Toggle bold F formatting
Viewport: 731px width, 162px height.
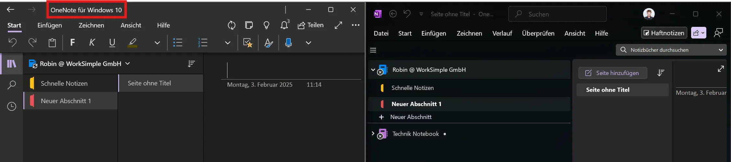point(73,42)
